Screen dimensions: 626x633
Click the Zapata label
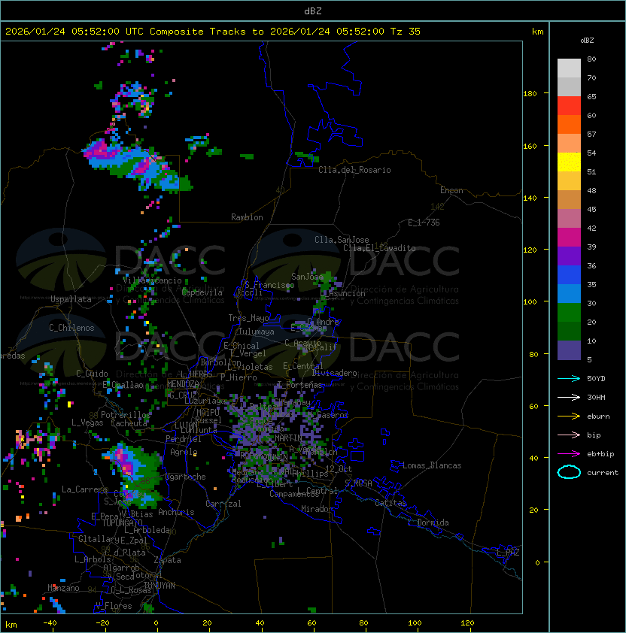coord(167,560)
